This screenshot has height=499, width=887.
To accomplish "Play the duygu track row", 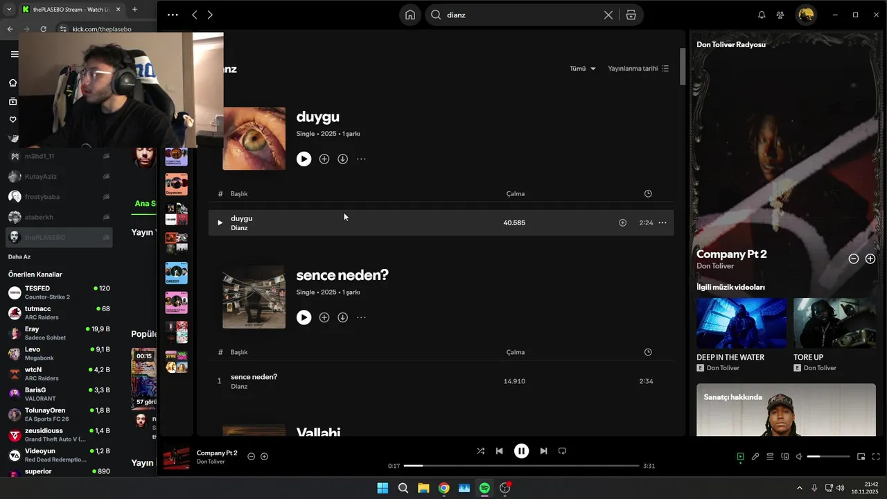I will click(220, 222).
